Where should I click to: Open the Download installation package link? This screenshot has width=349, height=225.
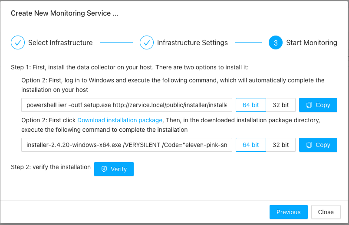point(120,120)
